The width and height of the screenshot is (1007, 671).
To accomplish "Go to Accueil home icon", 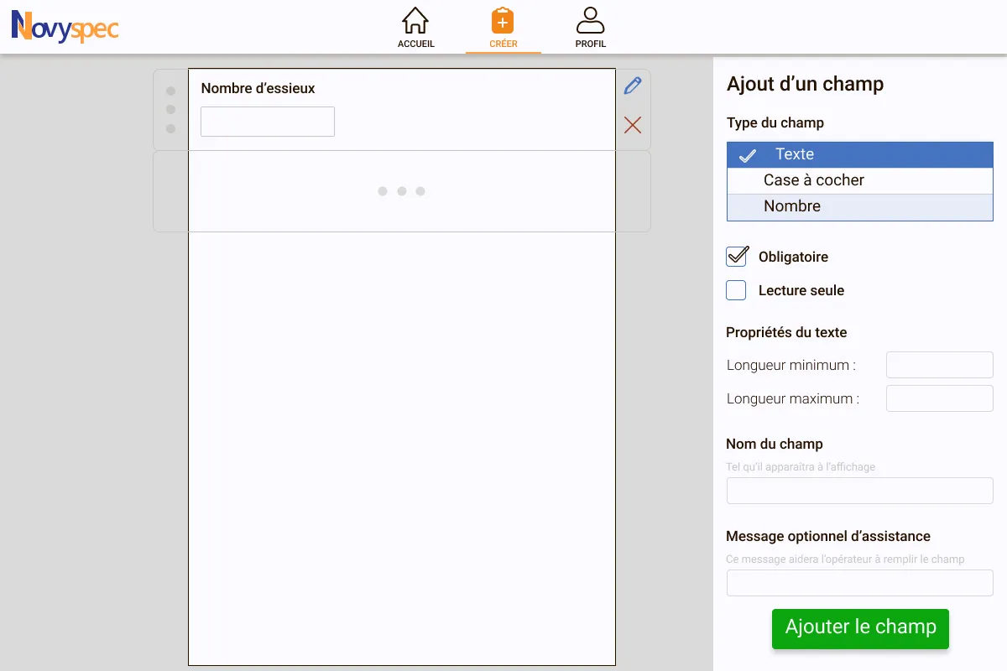I will coord(415,28).
